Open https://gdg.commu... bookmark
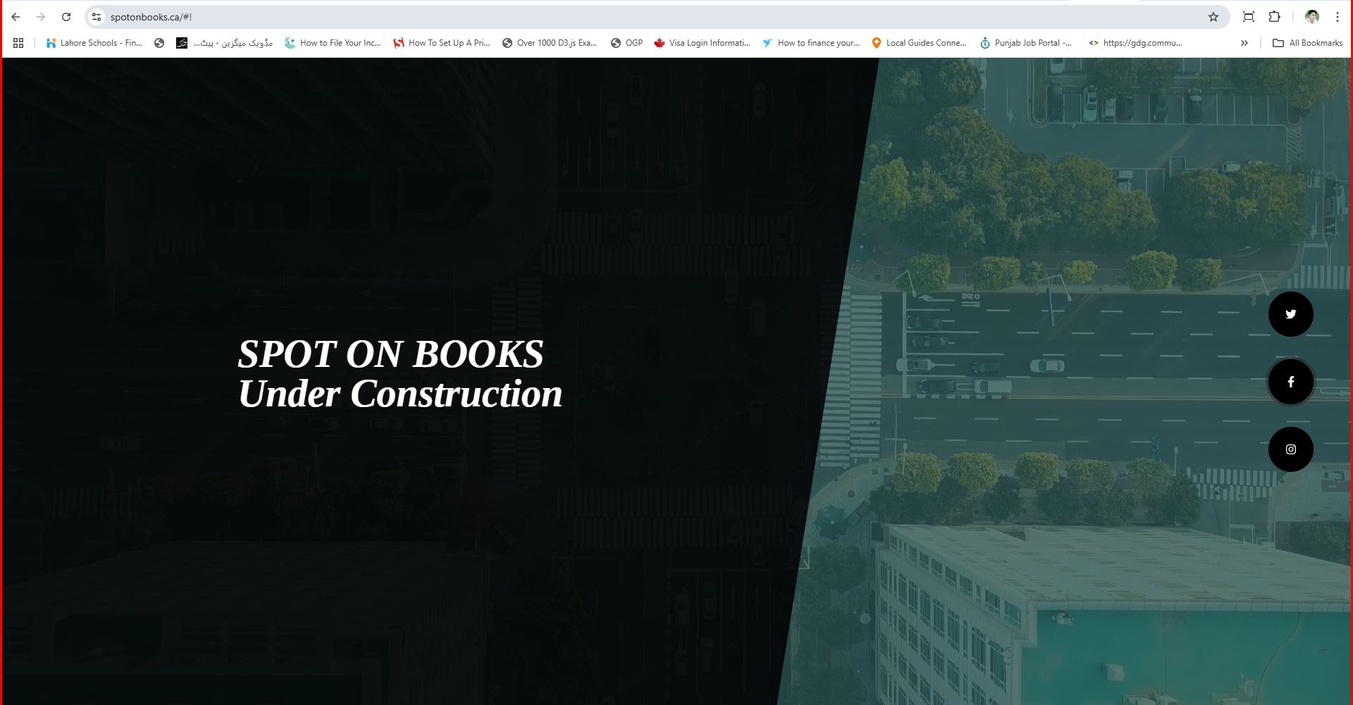1353x705 pixels. [1135, 43]
